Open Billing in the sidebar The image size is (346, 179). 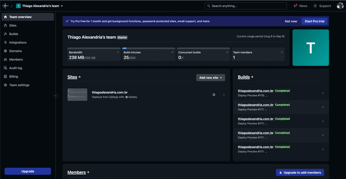pos(28,77)
